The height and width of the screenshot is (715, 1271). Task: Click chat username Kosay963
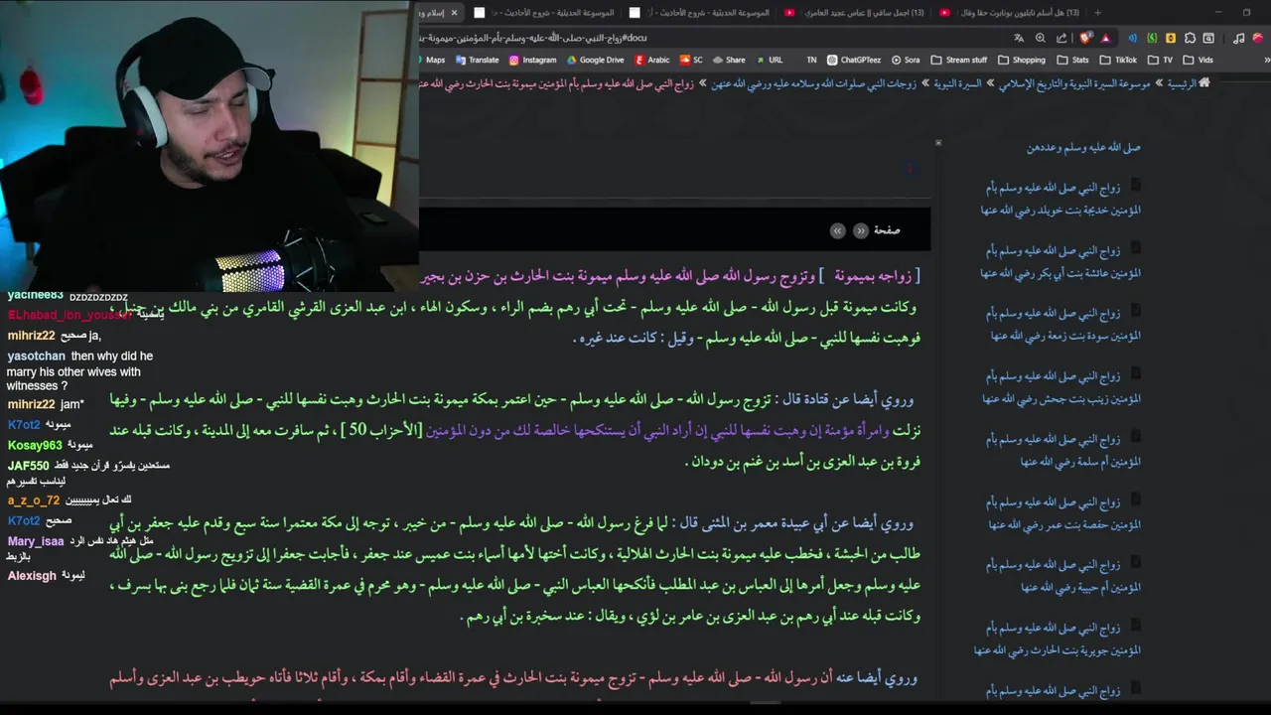point(35,446)
